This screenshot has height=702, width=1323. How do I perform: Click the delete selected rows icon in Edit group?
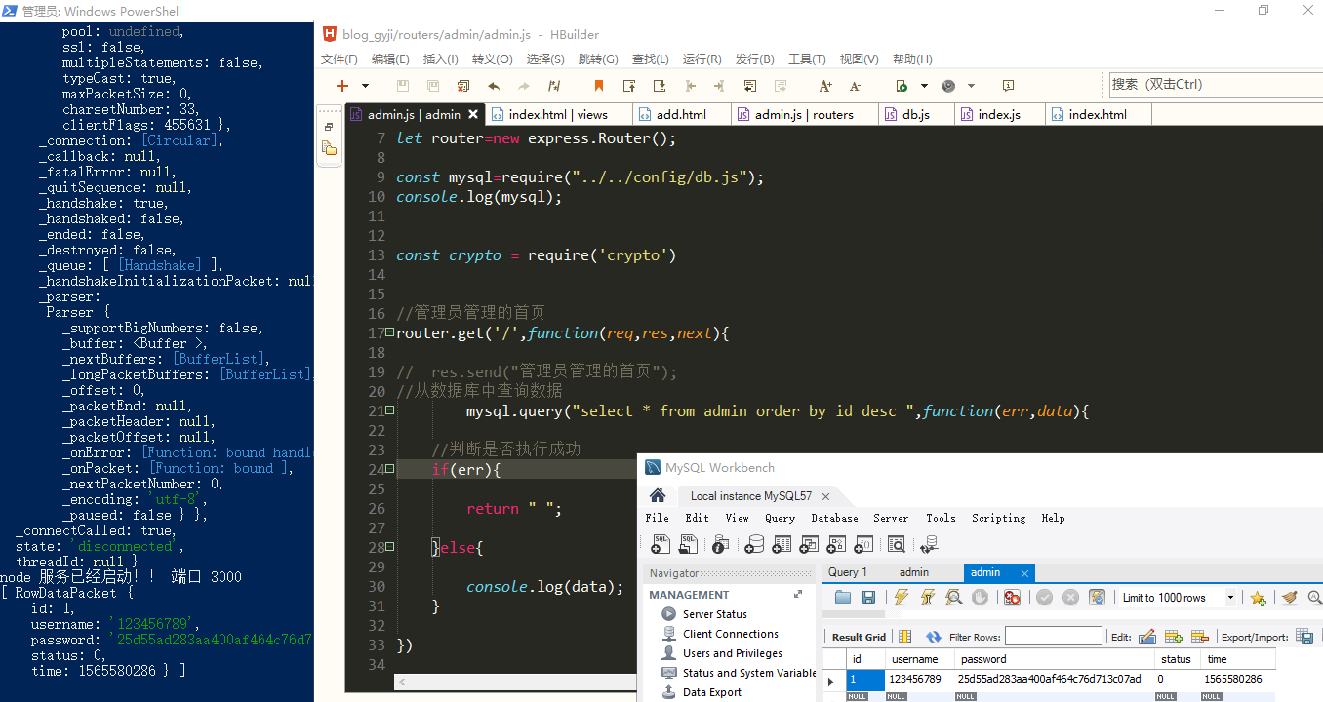pyautogui.click(x=1200, y=637)
